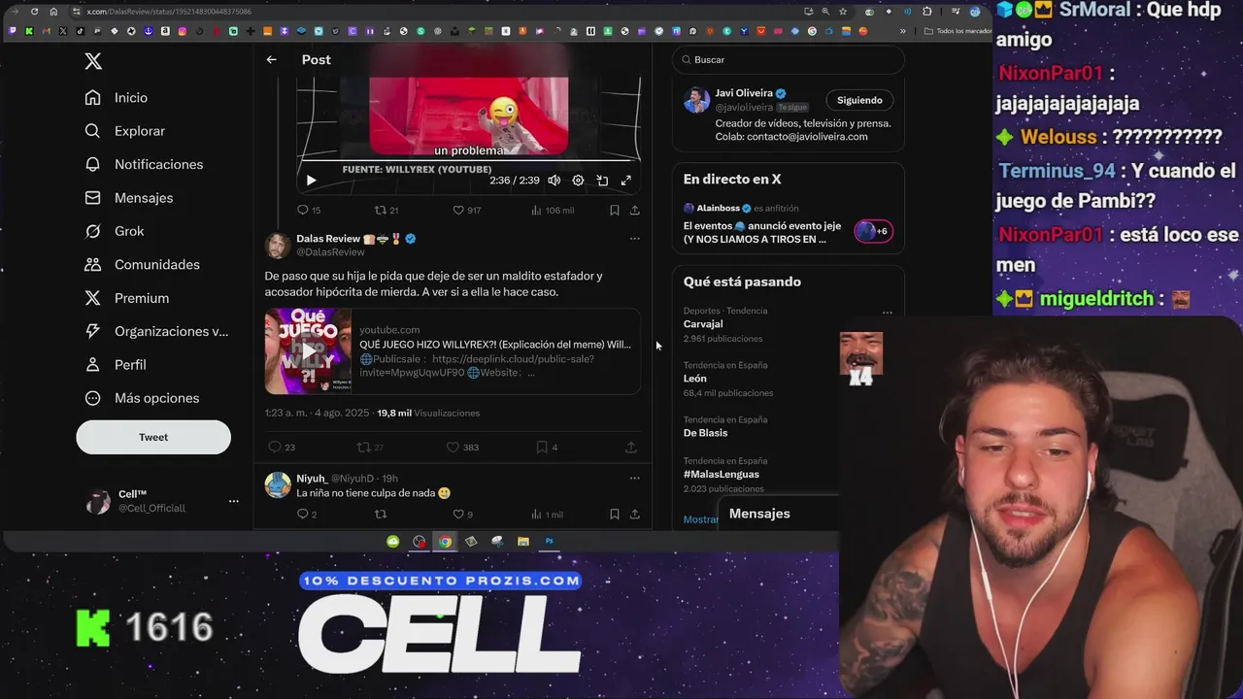This screenshot has height=699, width=1243.
Task: Open more options on the Dalas Review post
Action: tap(634, 239)
